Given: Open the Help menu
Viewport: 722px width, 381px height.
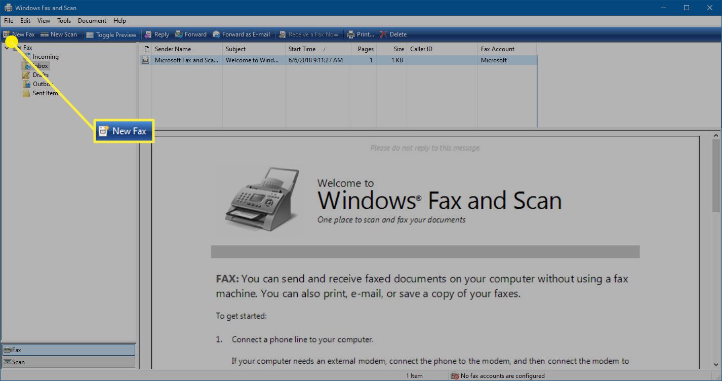Looking at the screenshot, I should pos(119,21).
